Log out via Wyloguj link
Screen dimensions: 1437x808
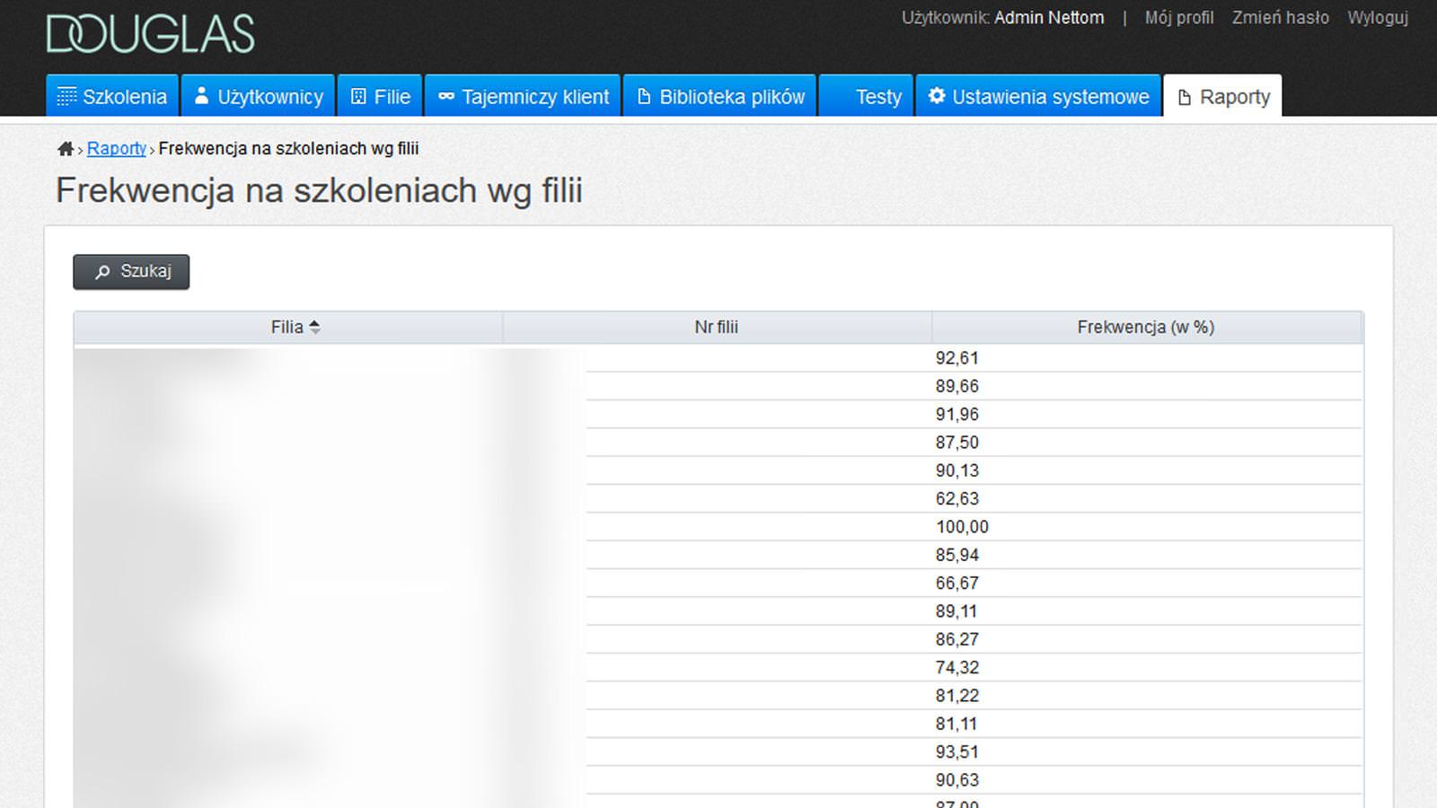(1377, 18)
